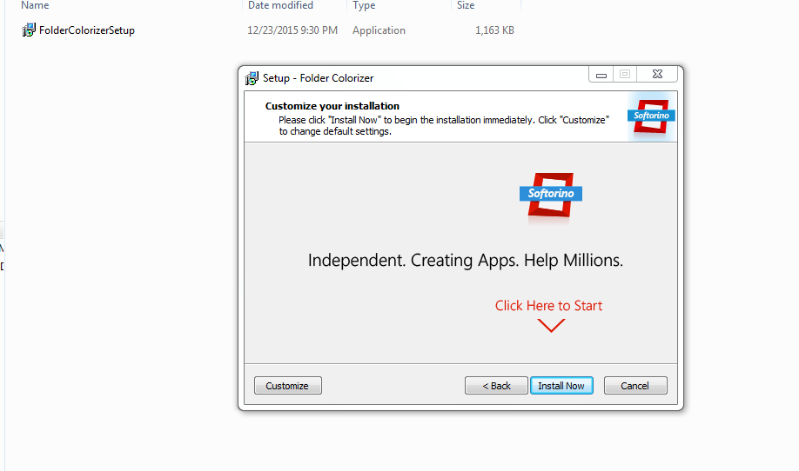This screenshot has height=471, width=799.
Task: Sort by the Type column header
Action: tap(364, 5)
